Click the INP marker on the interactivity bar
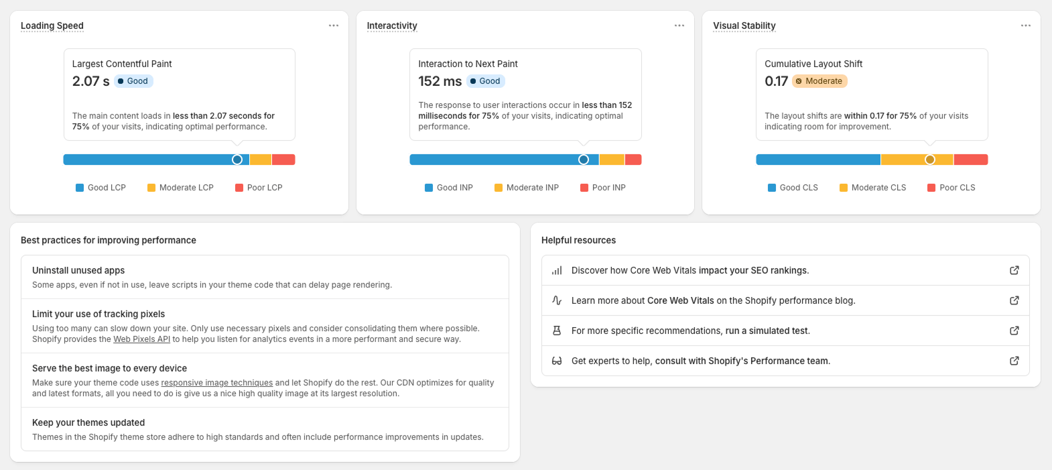 click(x=584, y=160)
